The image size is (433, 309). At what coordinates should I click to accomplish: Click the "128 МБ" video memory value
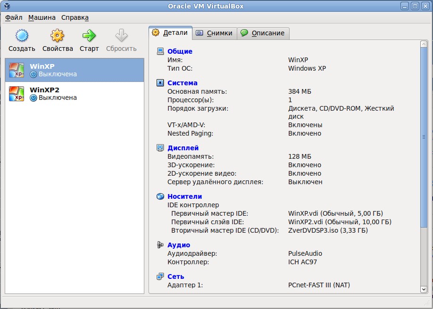[x=300, y=156]
